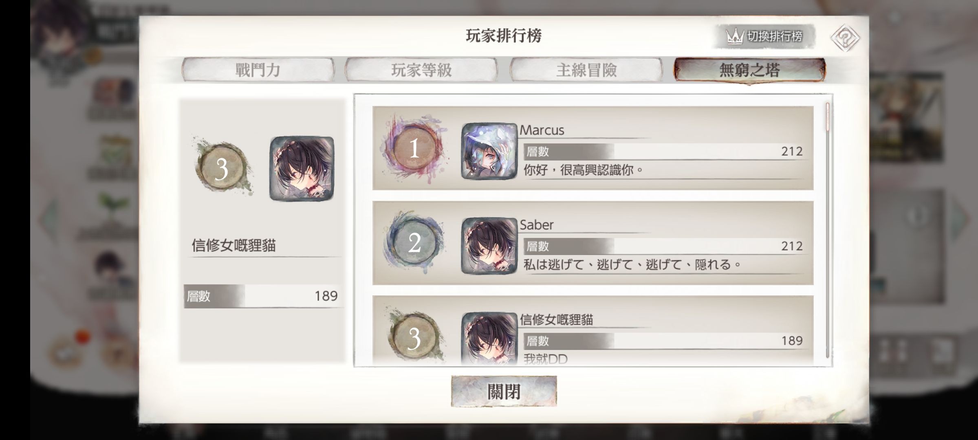Open the 主線冒險 ranking tab
Screen dimensions: 978x440
coord(586,70)
